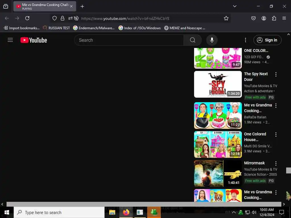Open a new tab with plus button
This screenshot has height=218, width=291.
point(82,7)
